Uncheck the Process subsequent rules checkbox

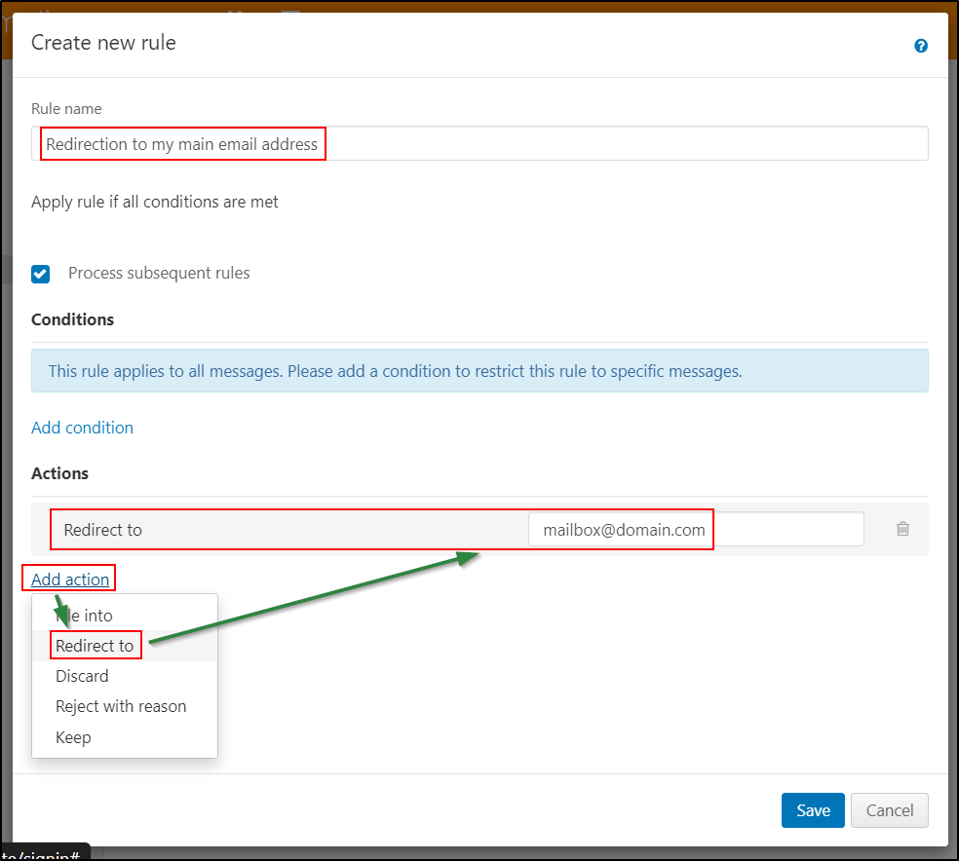pyautogui.click(x=40, y=274)
